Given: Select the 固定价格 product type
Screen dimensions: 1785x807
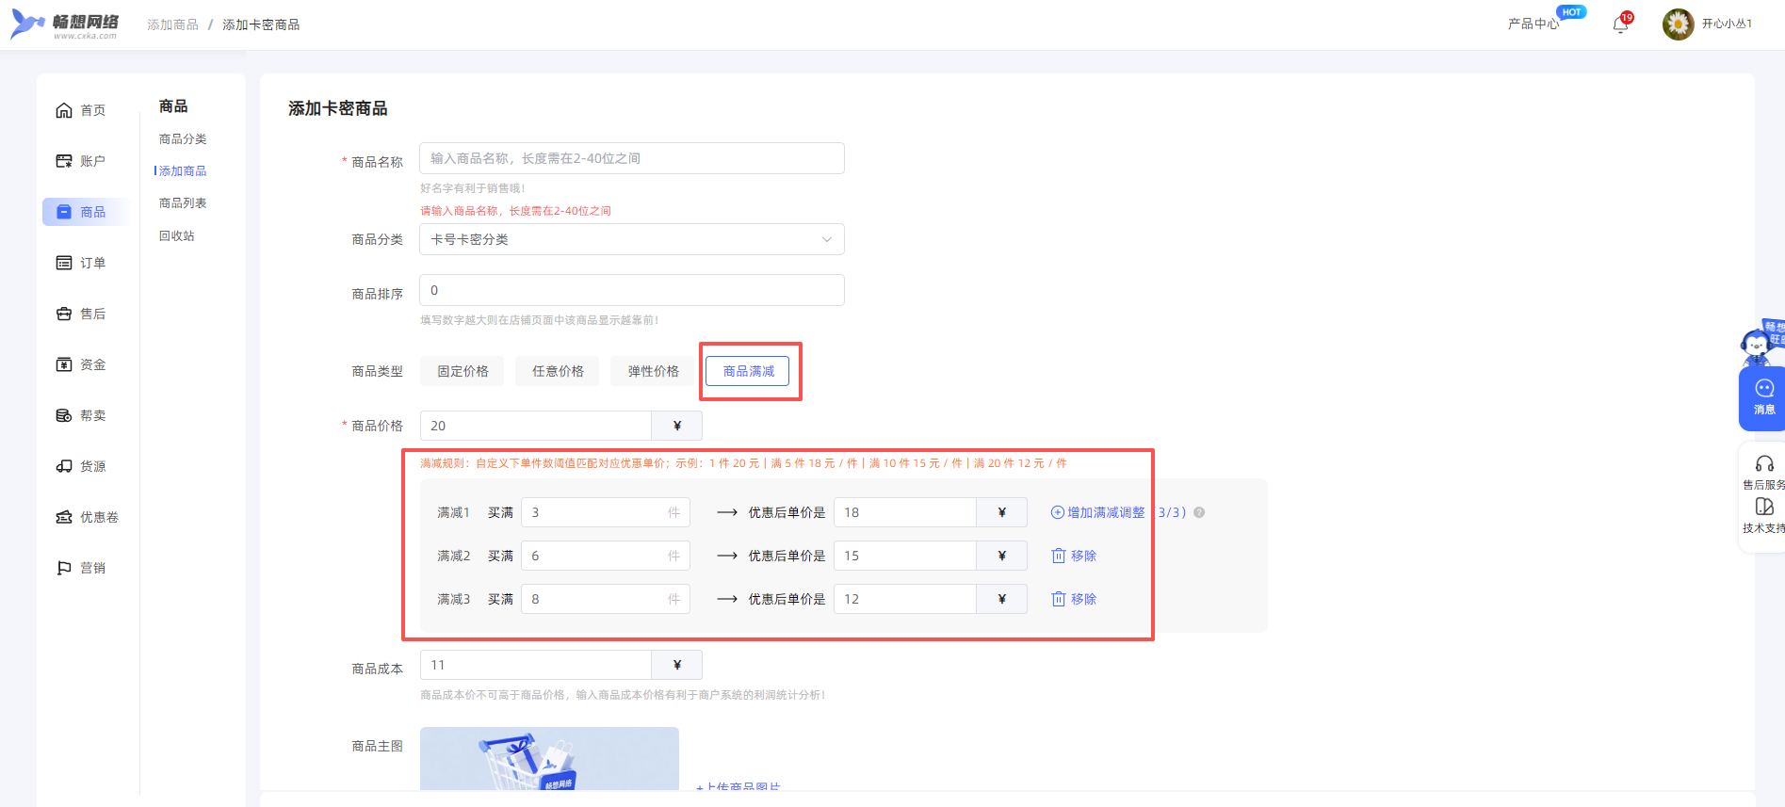Looking at the screenshot, I should [462, 371].
